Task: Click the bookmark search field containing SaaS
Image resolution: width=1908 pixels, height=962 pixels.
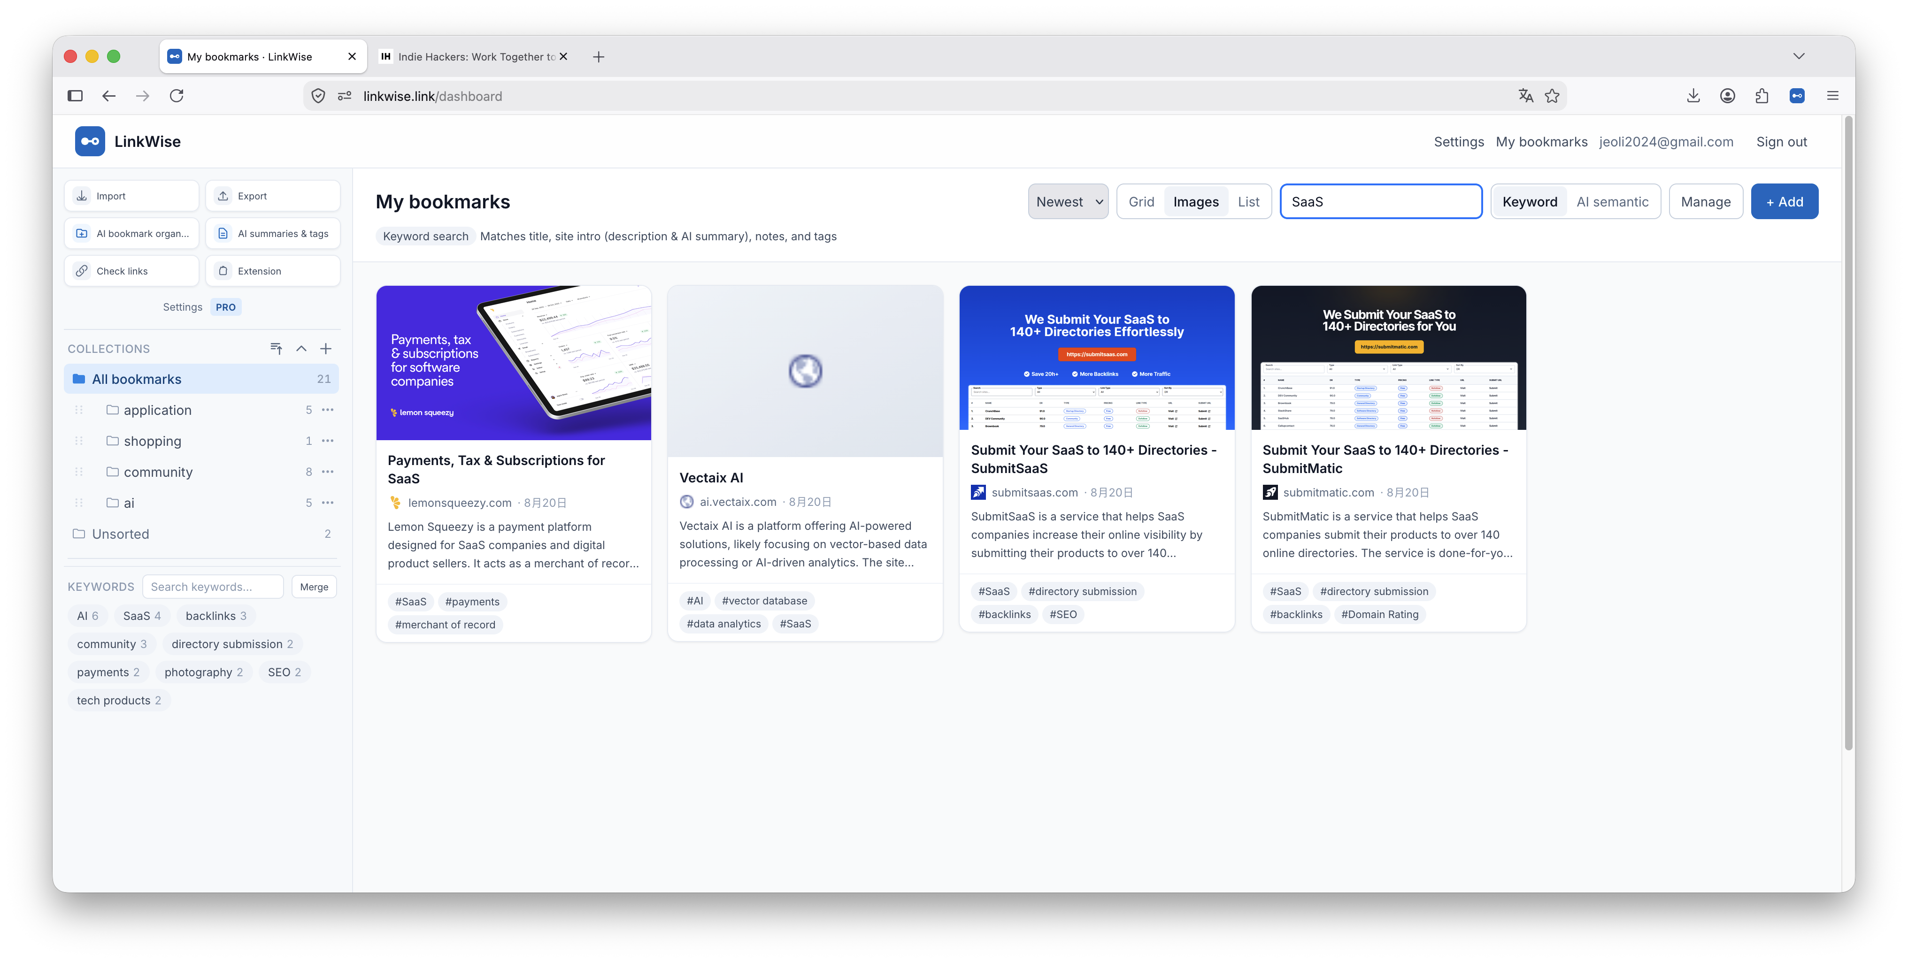Action: click(1381, 201)
